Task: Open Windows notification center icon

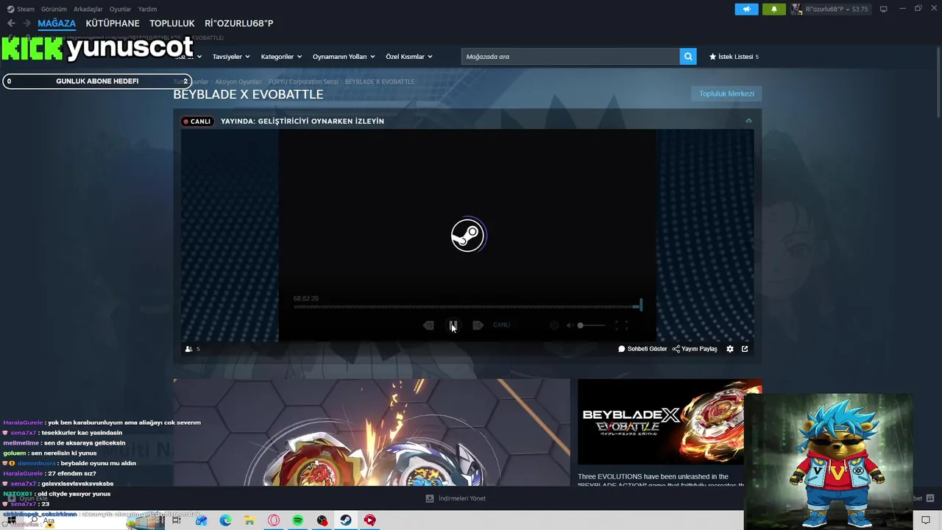Action: pyautogui.click(x=926, y=520)
